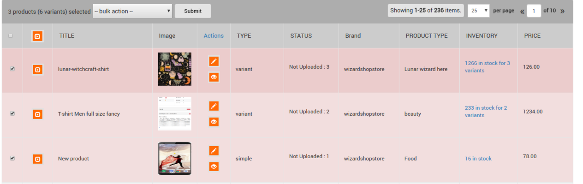583x184 pixels.
Task: Click 'Not Uploaded : 1' status text
Action: [x=309, y=156]
